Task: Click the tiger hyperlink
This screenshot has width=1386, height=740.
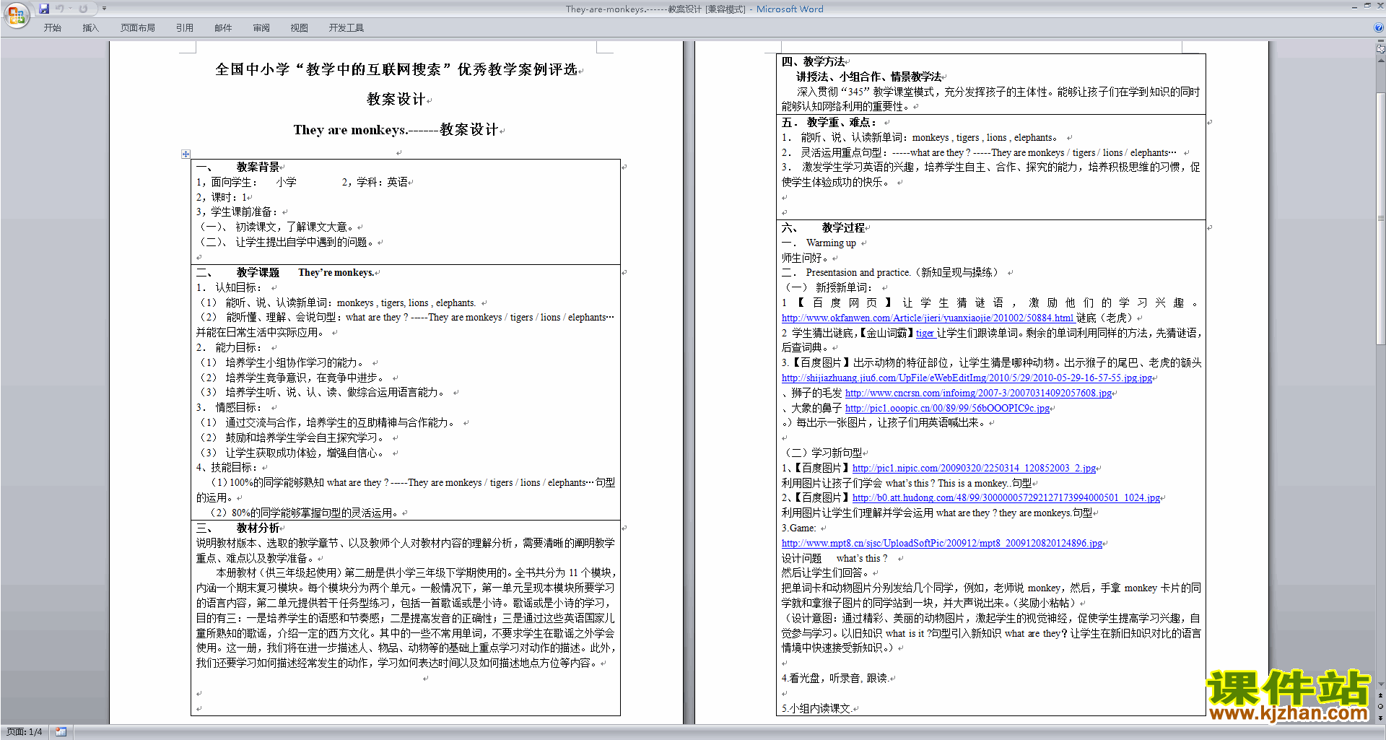Action: pos(925,333)
